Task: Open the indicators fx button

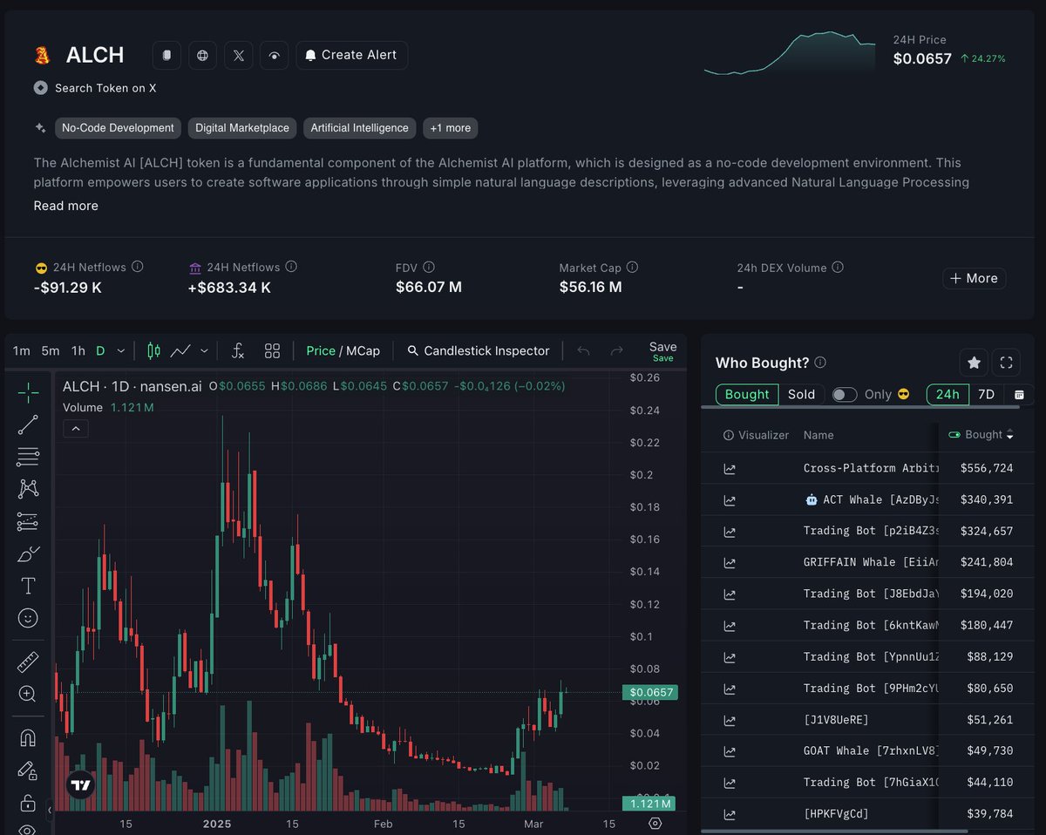Action: 237,350
